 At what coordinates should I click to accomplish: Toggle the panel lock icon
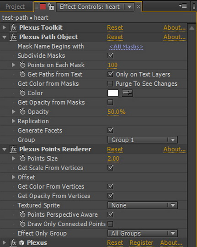pos(51,7)
